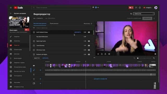Click the video filmstrip on the timeline

tap(100, 66)
